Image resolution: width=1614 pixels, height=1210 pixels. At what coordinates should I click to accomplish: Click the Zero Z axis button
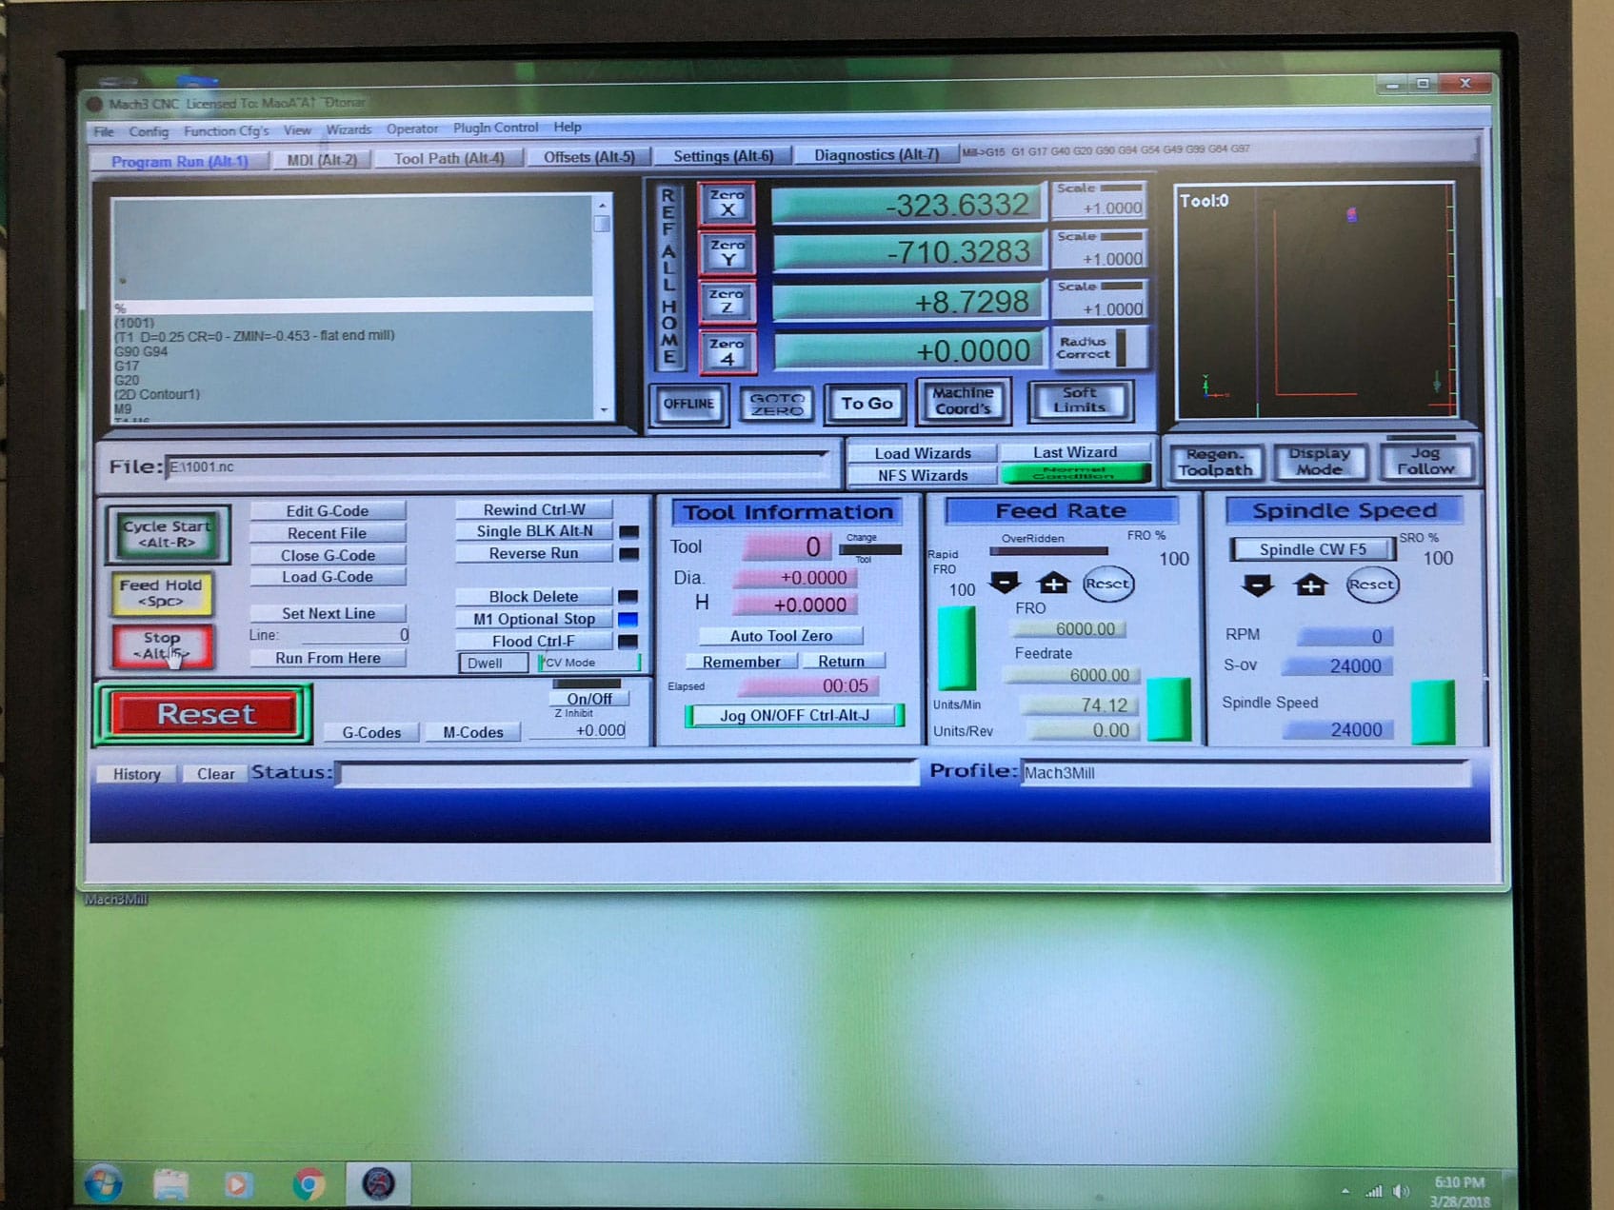tap(727, 301)
